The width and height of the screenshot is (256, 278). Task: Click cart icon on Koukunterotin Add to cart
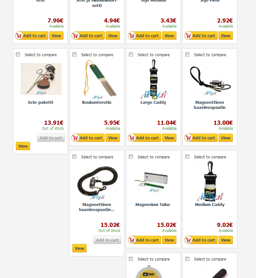click(75, 138)
